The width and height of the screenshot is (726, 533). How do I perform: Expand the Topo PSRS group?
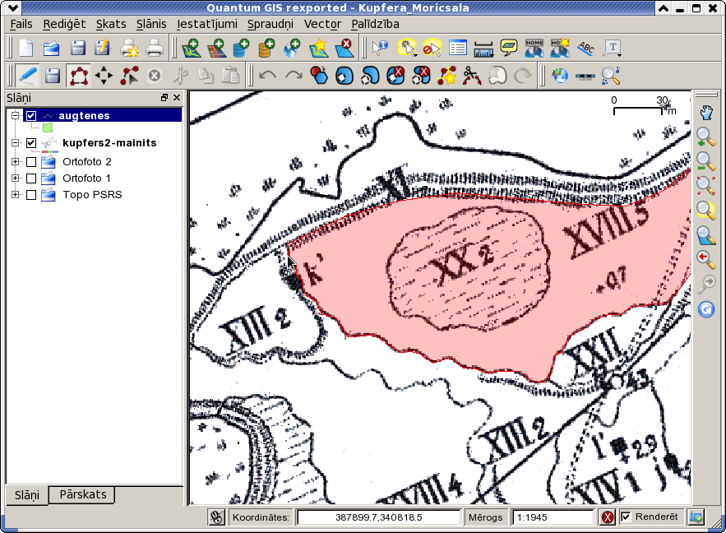tap(15, 194)
